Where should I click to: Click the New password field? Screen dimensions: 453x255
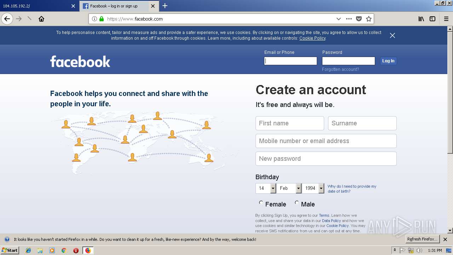point(326,159)
